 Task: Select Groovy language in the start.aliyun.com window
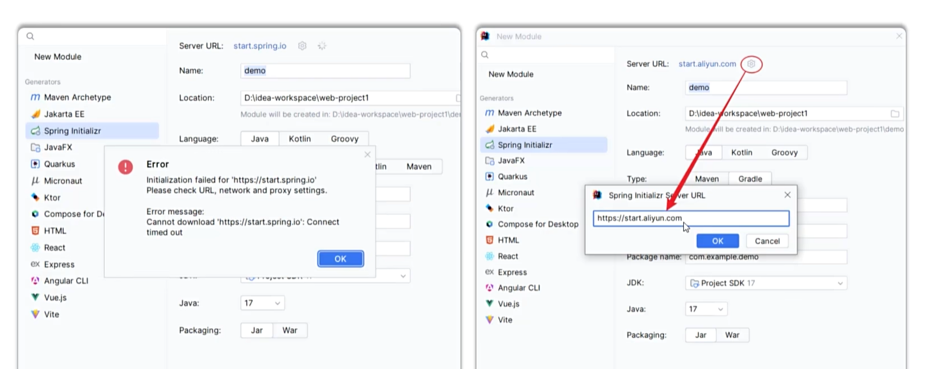784,153
